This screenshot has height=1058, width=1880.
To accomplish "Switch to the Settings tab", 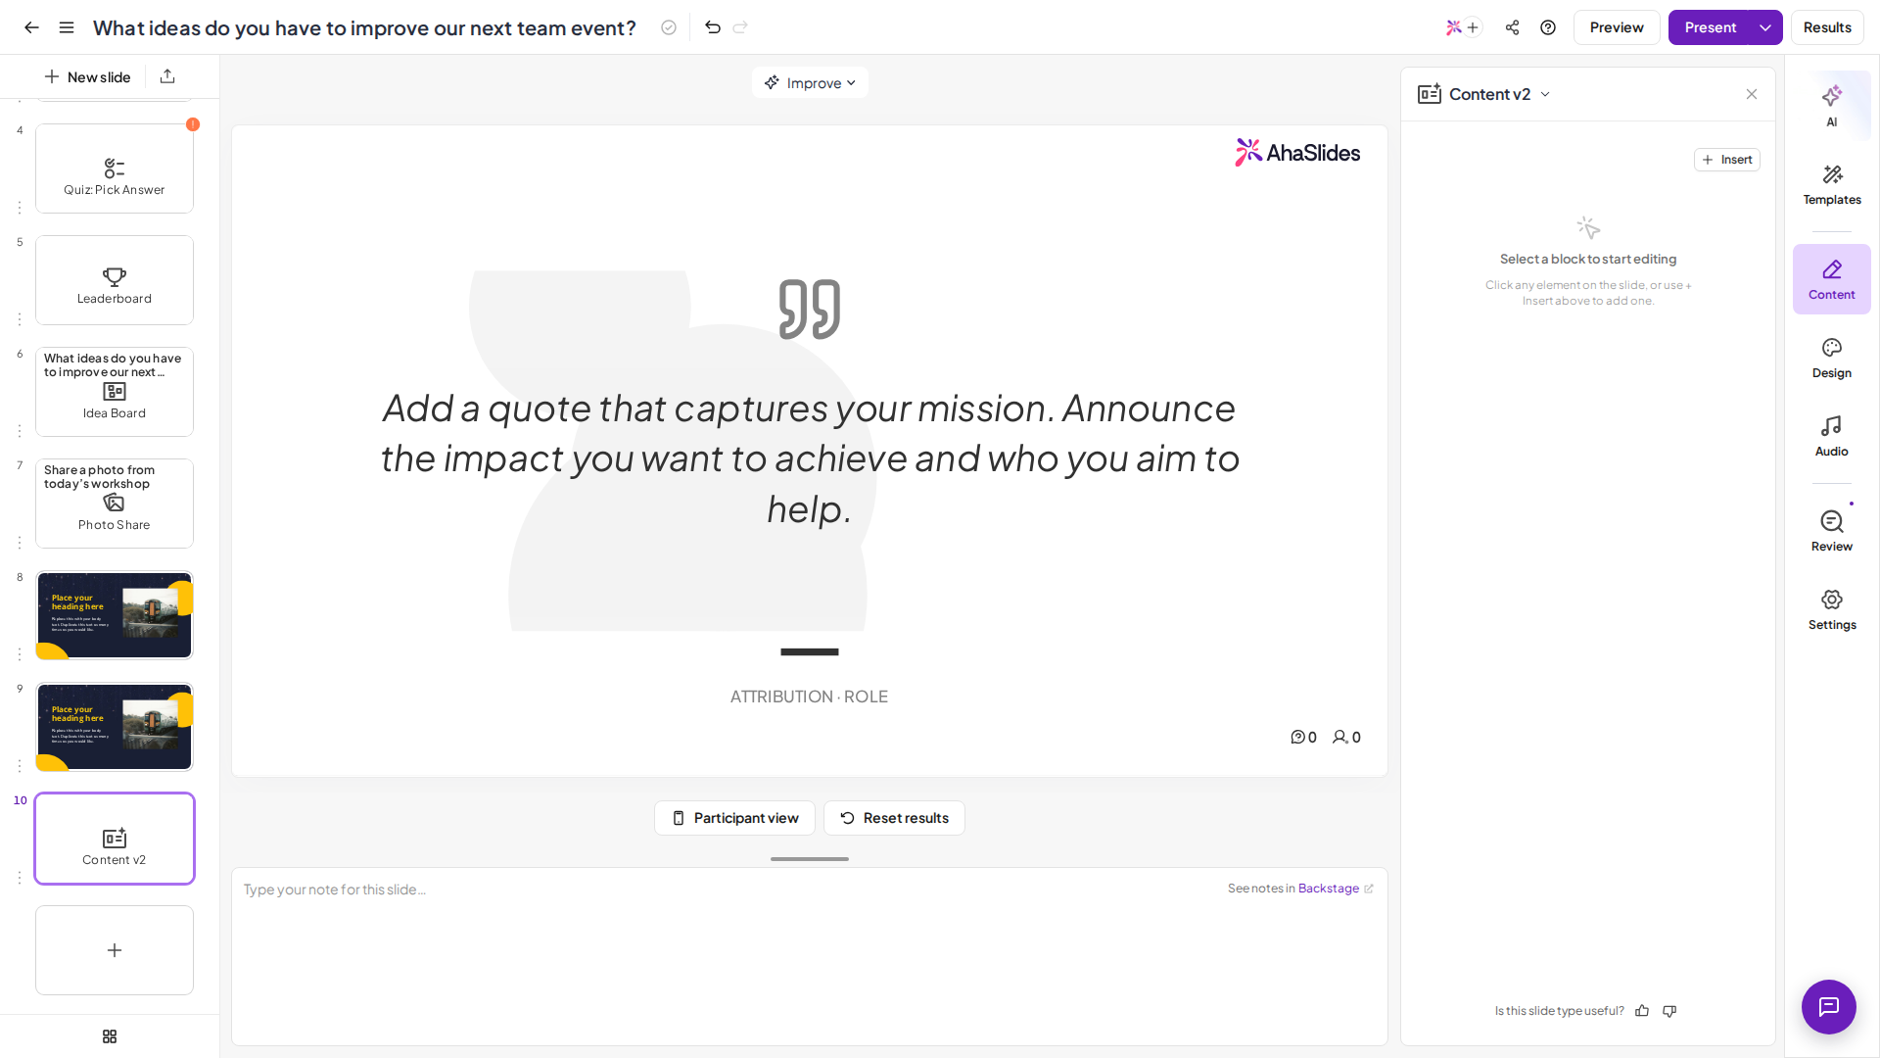I will point(1831,609).
